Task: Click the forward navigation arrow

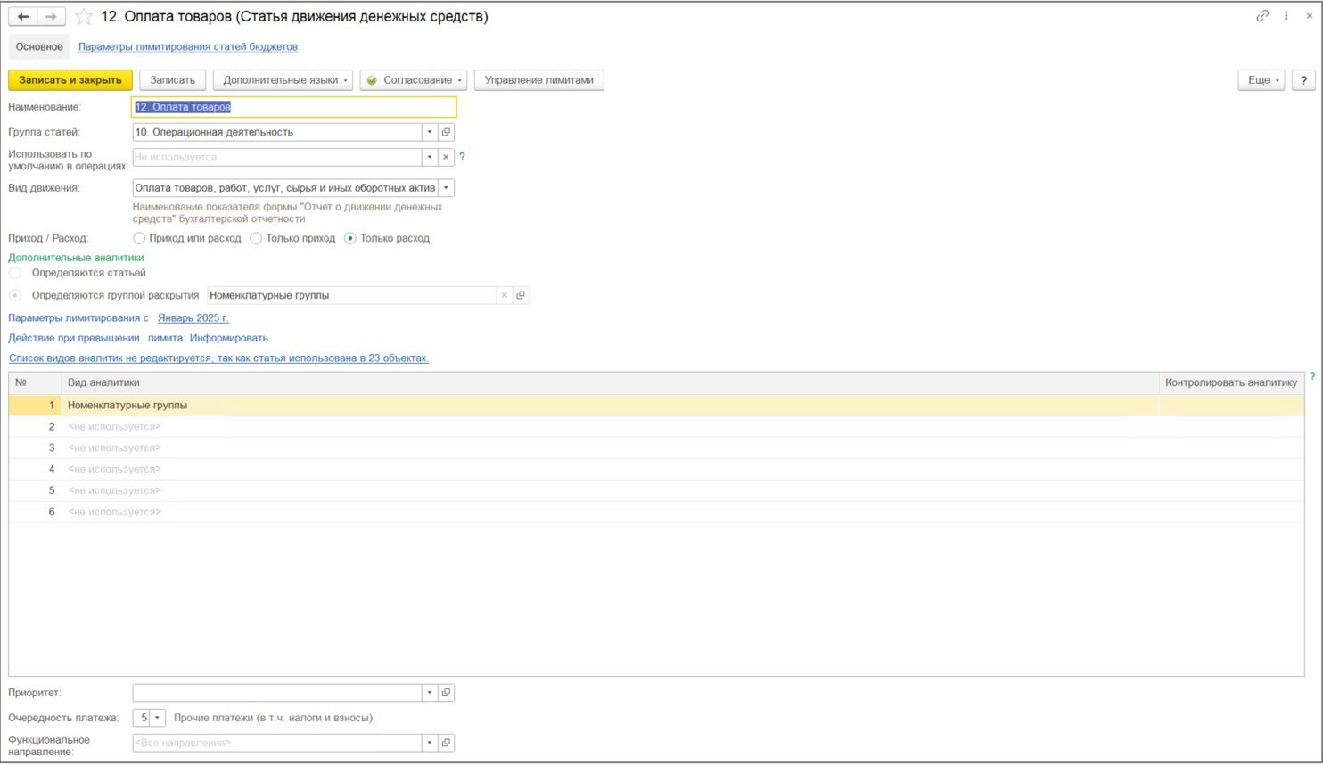Action: pos(51,16)
